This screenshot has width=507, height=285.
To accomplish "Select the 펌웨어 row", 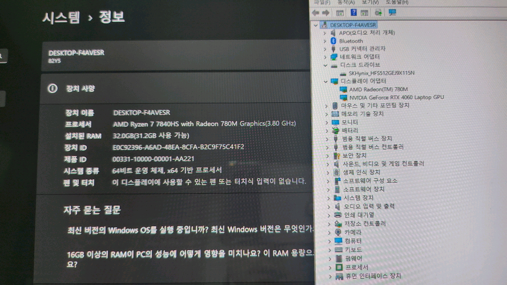I will (354, 259).
